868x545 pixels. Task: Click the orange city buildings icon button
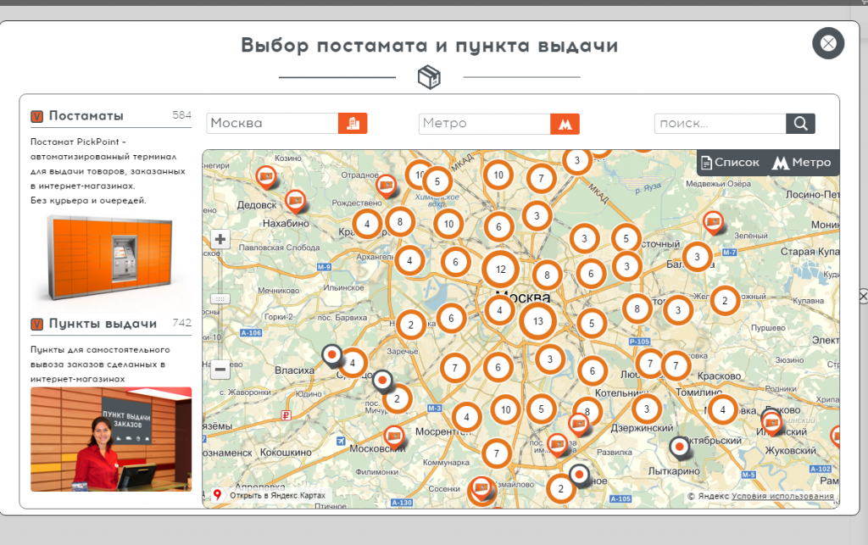(353, 123)
